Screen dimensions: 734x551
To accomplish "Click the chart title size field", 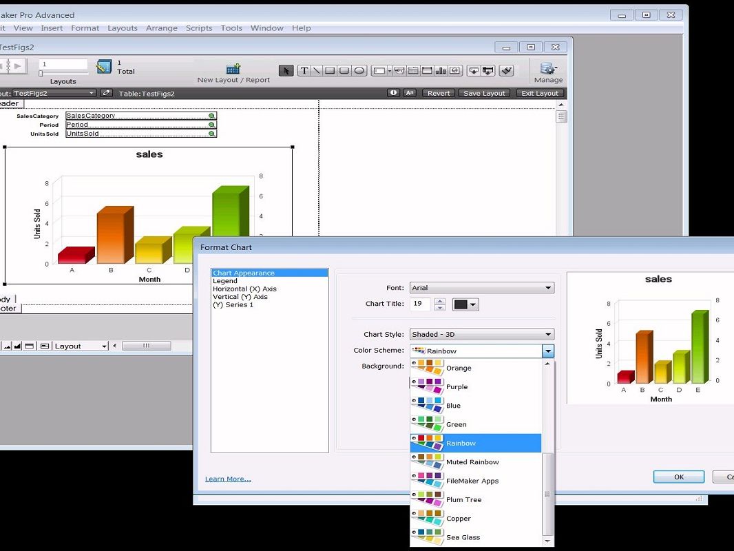I will click(420, 304).
